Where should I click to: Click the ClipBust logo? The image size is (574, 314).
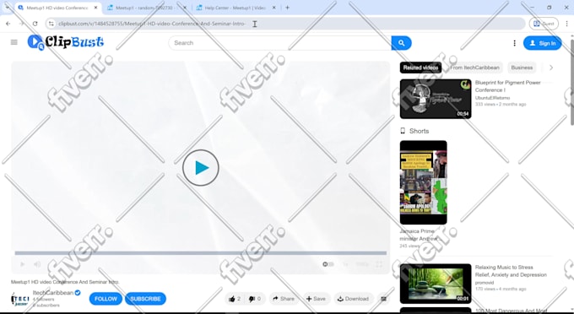pos(66,42)
